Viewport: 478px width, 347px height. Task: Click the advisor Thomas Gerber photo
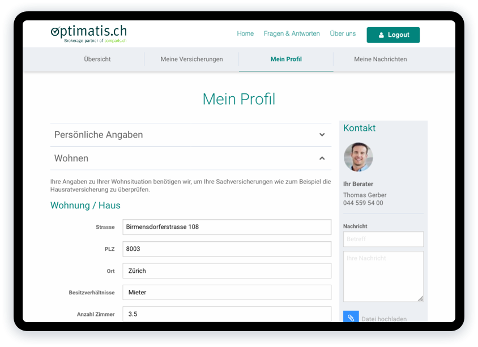[358, 157]
